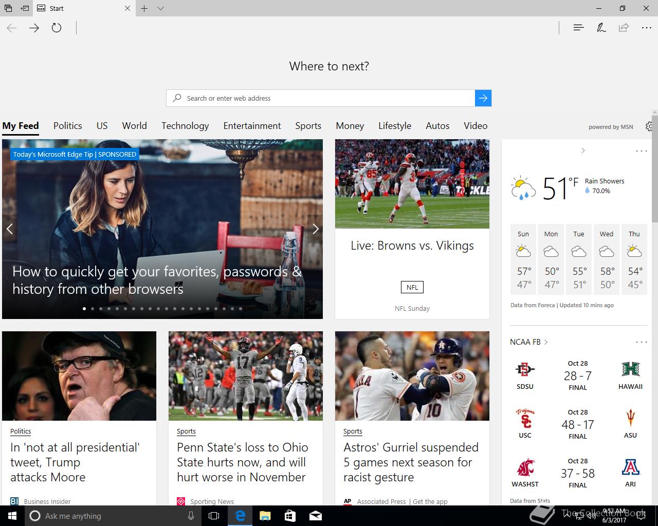658x526 pixels.
Task: Open the Hub favorites icon
Action: [578, 28]
